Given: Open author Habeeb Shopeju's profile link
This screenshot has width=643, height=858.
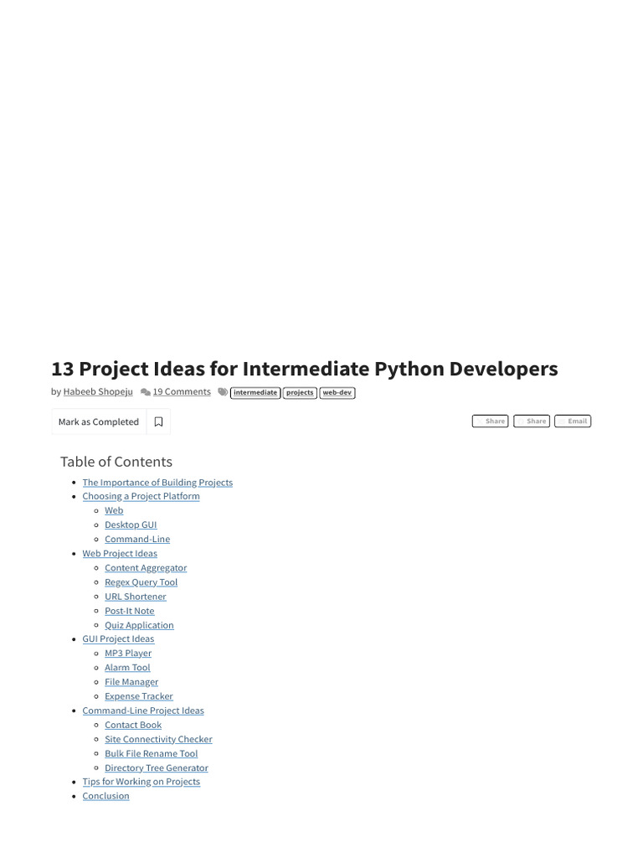Looking at the screenshot, I should pyautogui.click(x=98, y=392).
